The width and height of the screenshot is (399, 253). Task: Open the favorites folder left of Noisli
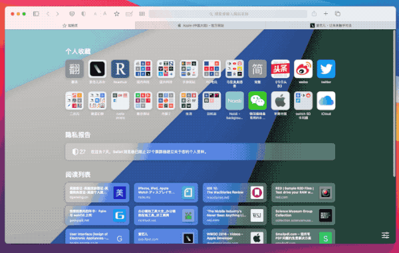[x=211, y=101]
